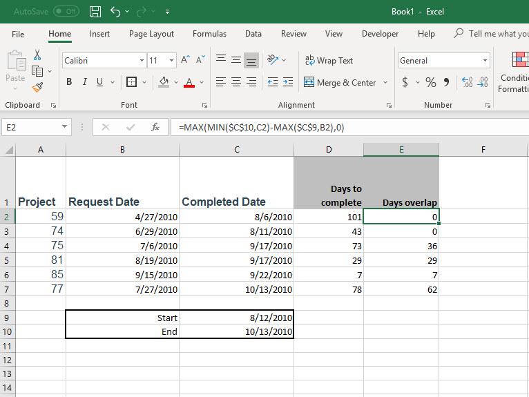Click the Bottom Align icon

tap(251, 60)
